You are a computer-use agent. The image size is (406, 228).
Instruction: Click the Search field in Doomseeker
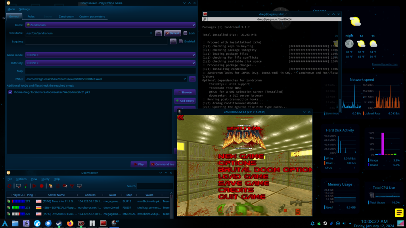coord(155,186)
